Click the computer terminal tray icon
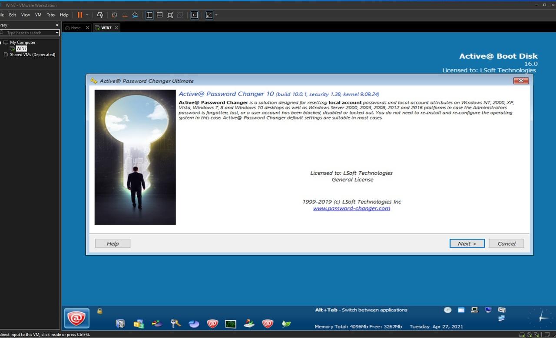This screenshot has height=338, width=556. pos(475,310)
